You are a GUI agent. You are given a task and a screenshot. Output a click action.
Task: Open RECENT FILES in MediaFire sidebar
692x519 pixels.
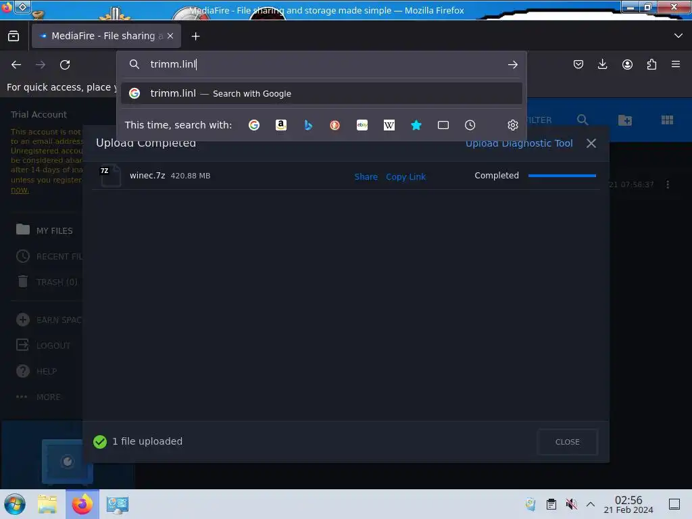coord(49,256)
